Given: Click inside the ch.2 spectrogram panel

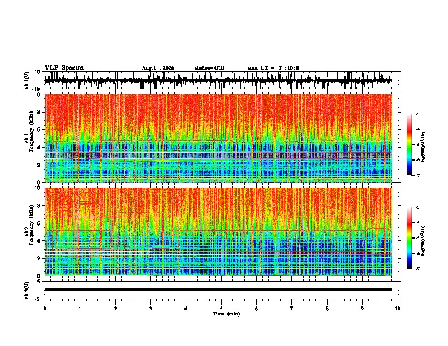Looking at the screenshot, I should [218, 232].
